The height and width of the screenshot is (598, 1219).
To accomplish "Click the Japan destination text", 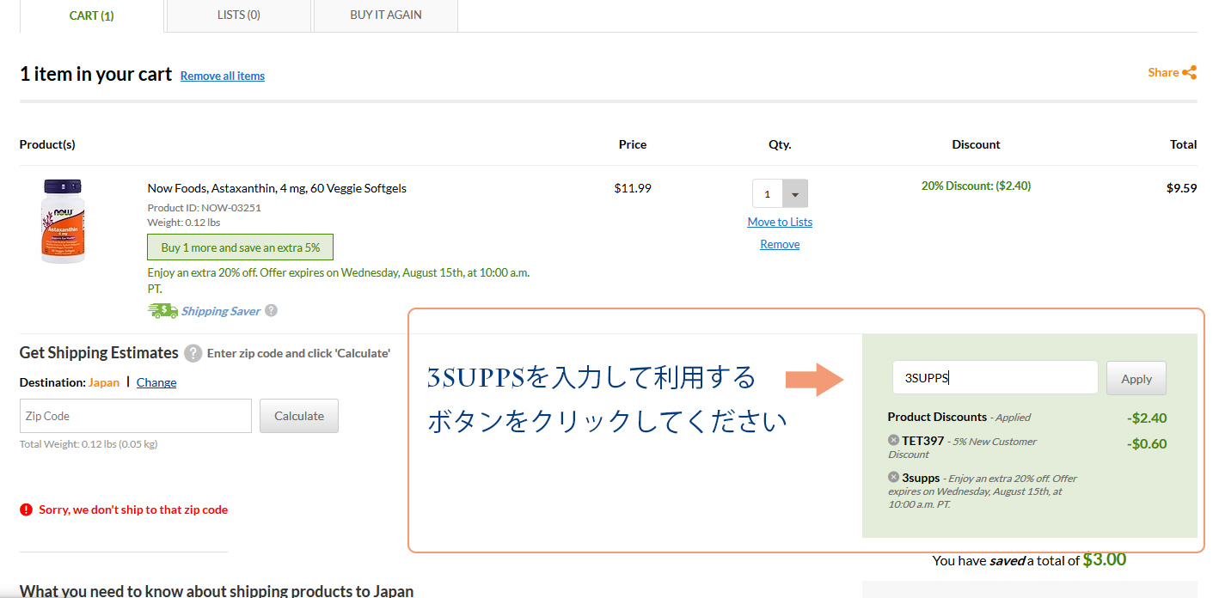I will 104,382.
